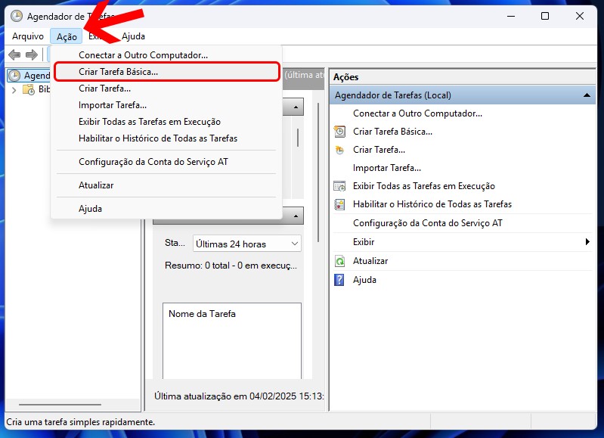604x438 pixels.
Task: Click Criar Tarefa... in the Ações pane
Action: tap(379, 150)
